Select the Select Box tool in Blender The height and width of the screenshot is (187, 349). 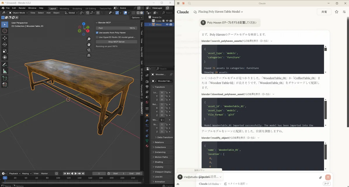pyautogui.click(x=5, y=24)
